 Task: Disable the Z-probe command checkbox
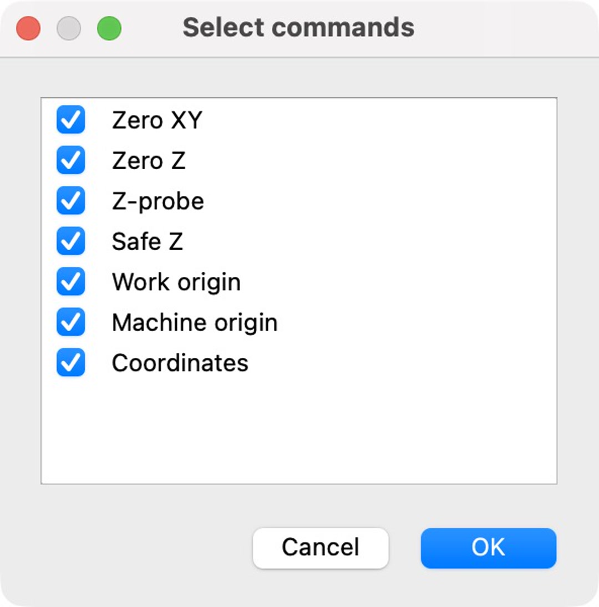click(70, 201)
